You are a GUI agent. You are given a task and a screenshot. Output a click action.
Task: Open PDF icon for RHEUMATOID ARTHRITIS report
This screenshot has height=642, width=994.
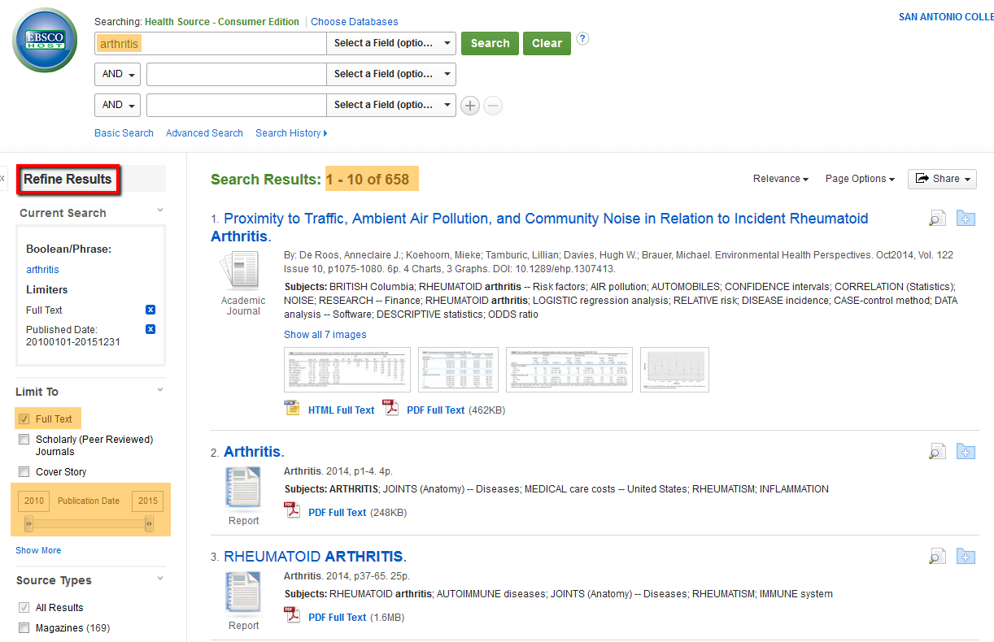292,615
